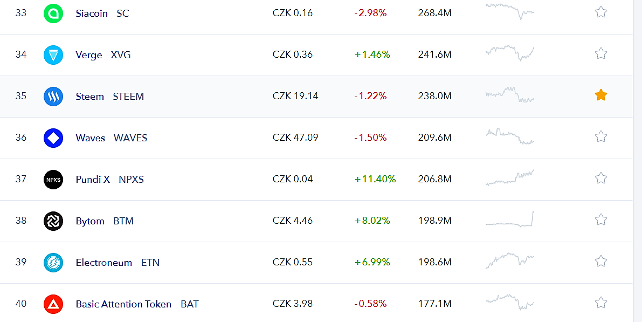This screenshot has height=322, width=642.
Task: Favorite Basic Attention Token via the star
Action: (x=601, y=303)
